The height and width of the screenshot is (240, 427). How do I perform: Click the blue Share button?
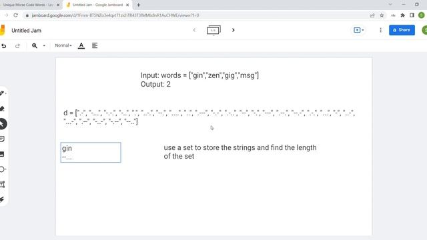[402, 30]
